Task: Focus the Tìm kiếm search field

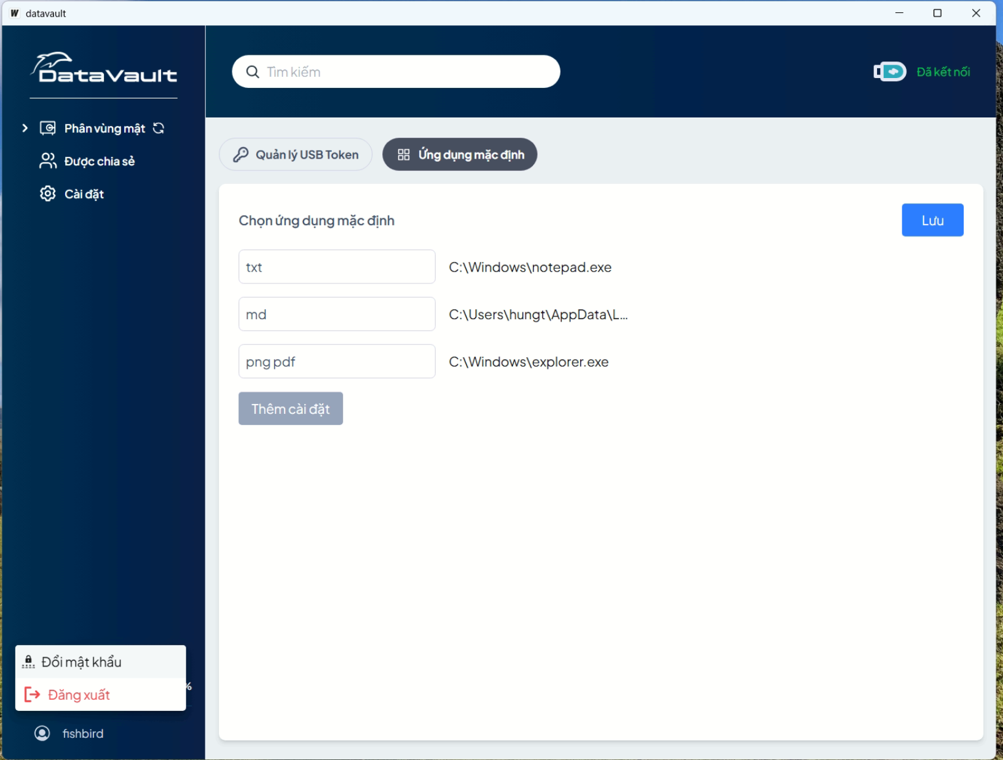Action: [406, 72]
